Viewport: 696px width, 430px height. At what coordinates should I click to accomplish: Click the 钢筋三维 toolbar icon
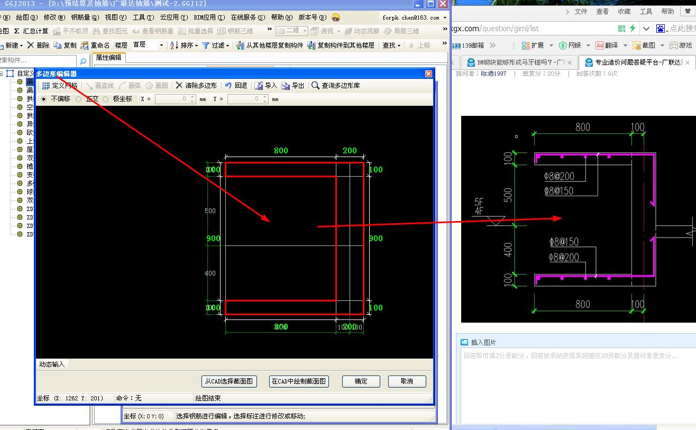(222, 31)
